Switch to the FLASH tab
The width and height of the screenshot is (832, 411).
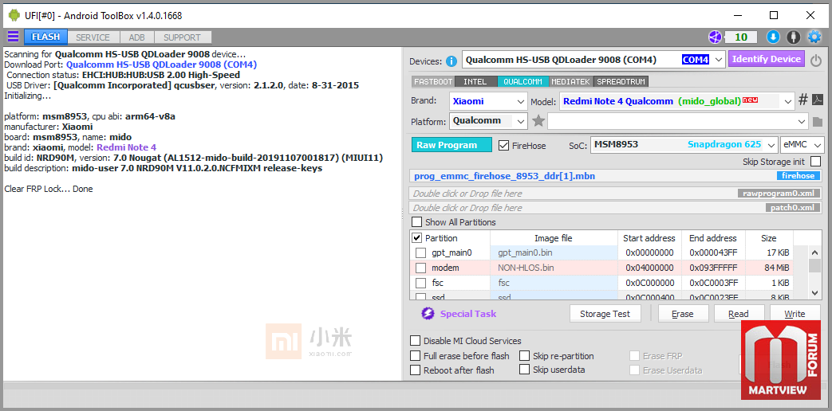45,37
